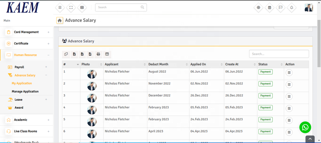This screenshot has height=143, width=321.
Task: Select My Application in sidebar
Action: pyautogui.click(x=22, y=83)
